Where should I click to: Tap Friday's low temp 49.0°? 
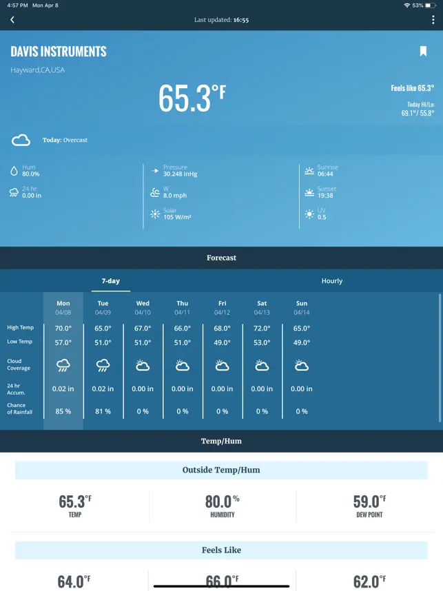[x=222, y=342]
